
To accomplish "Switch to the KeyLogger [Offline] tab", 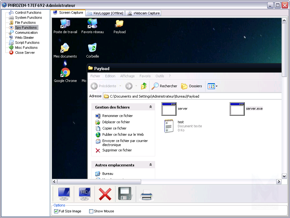I will click(105, 13).
